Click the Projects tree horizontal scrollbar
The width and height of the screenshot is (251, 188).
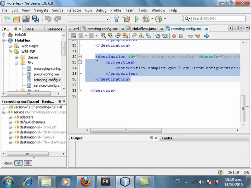[x=29, y=94]
